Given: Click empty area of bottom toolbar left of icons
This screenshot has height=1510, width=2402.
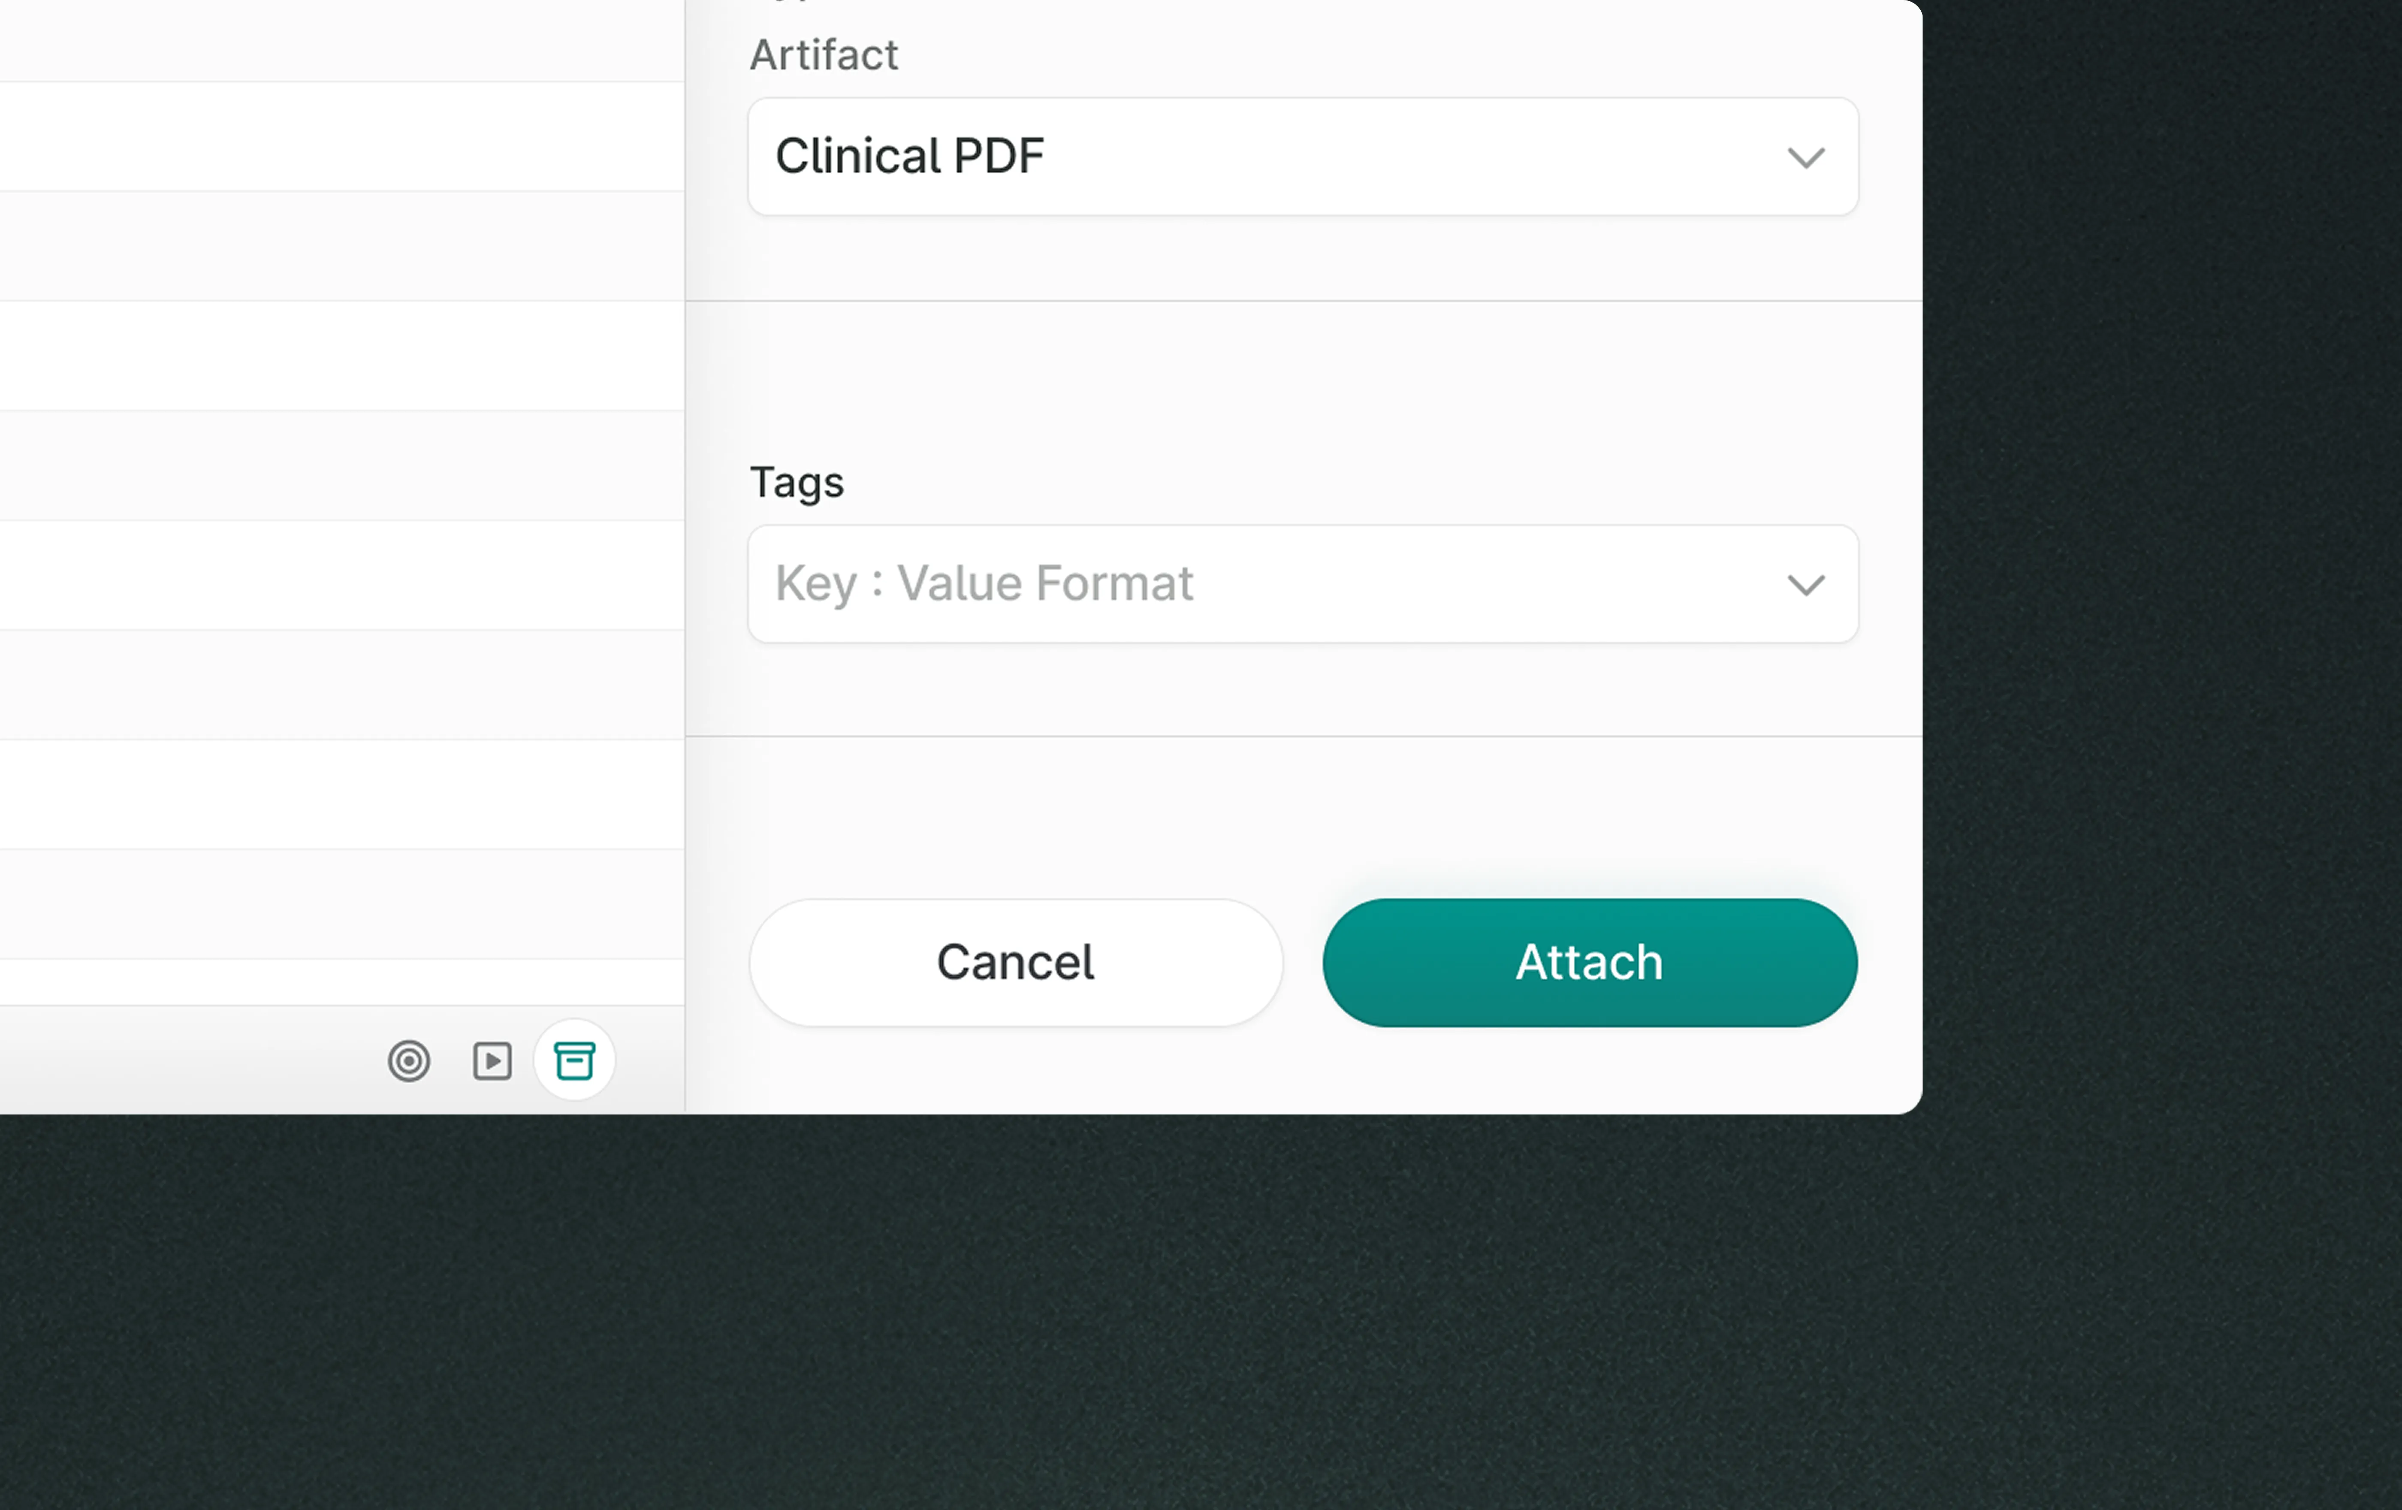Looking at the screenshot, I should pyautogui.click(x=180, y=1060).
